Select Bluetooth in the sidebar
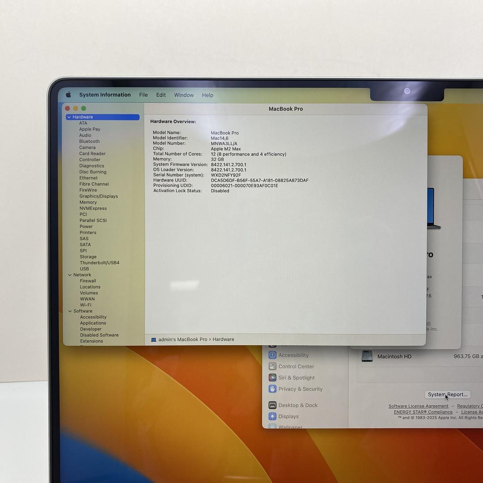 tap(89, 141)
